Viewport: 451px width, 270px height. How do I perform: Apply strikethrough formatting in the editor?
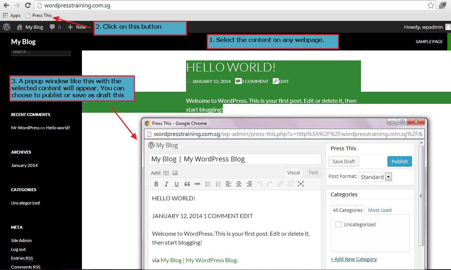coord(197,184)
